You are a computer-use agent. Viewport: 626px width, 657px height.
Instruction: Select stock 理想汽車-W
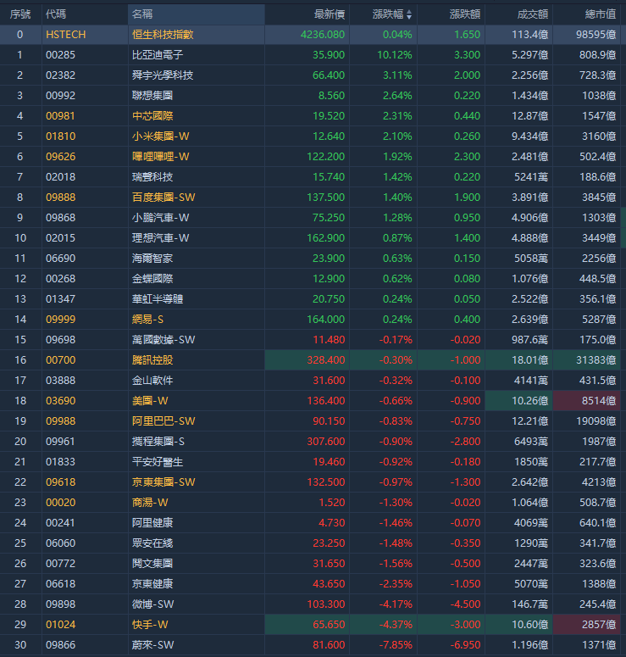161,238
